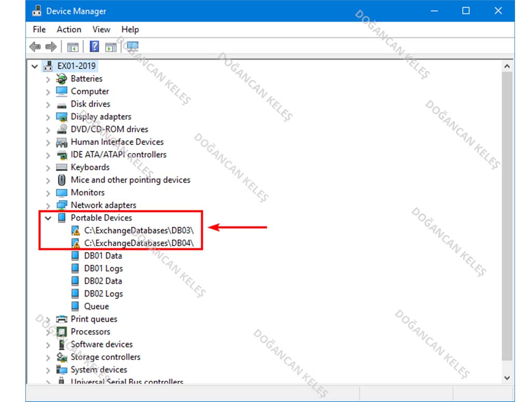Open the Help toolbar icon

(x=94, y=46)
